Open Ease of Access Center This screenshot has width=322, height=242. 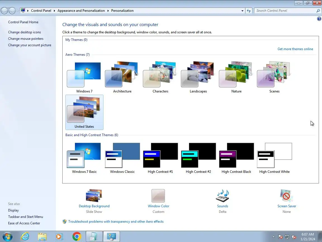pos(24,223)
